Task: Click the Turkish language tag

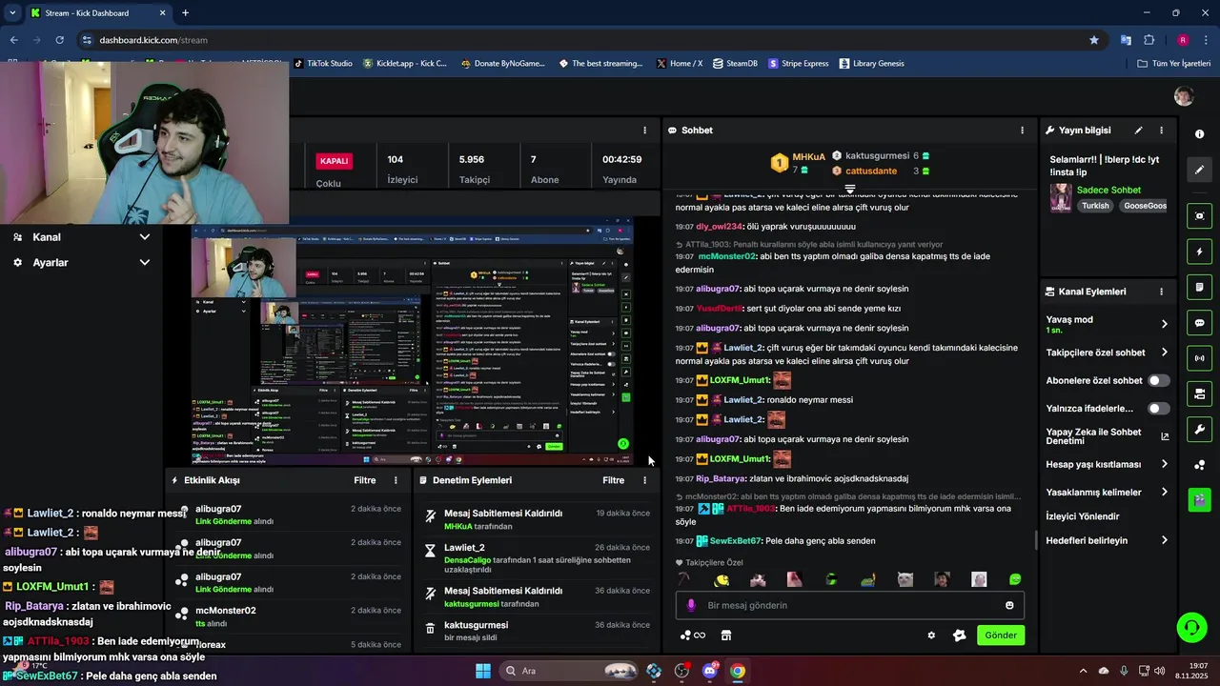Action: (1095, 206)
